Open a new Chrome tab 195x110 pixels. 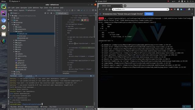coord(125,6)
